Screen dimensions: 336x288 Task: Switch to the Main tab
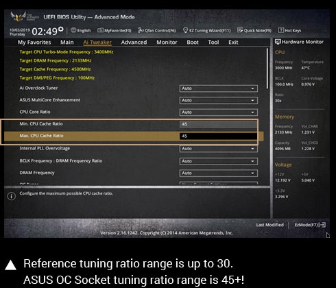point(67,43)
